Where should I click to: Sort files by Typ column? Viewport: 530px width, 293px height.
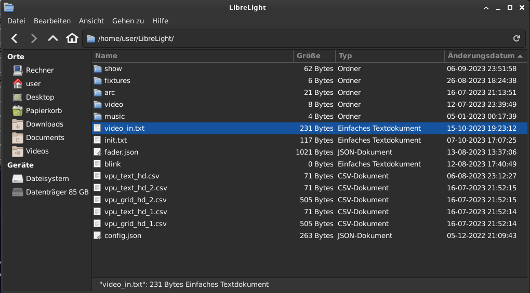(x=345, y=55)
